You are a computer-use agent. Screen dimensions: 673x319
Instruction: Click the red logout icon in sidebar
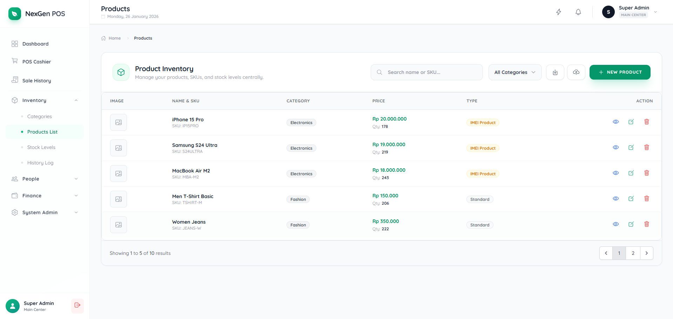click(78, 305)
